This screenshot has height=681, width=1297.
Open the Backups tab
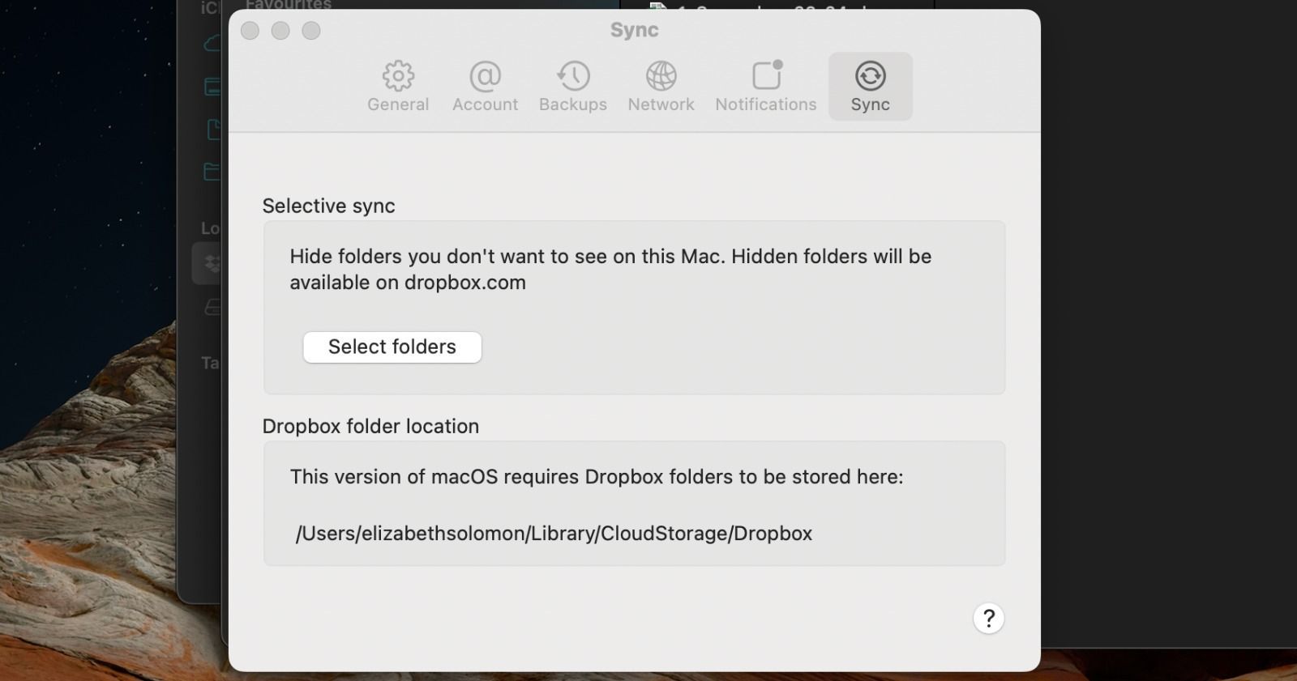coord(573,87)
